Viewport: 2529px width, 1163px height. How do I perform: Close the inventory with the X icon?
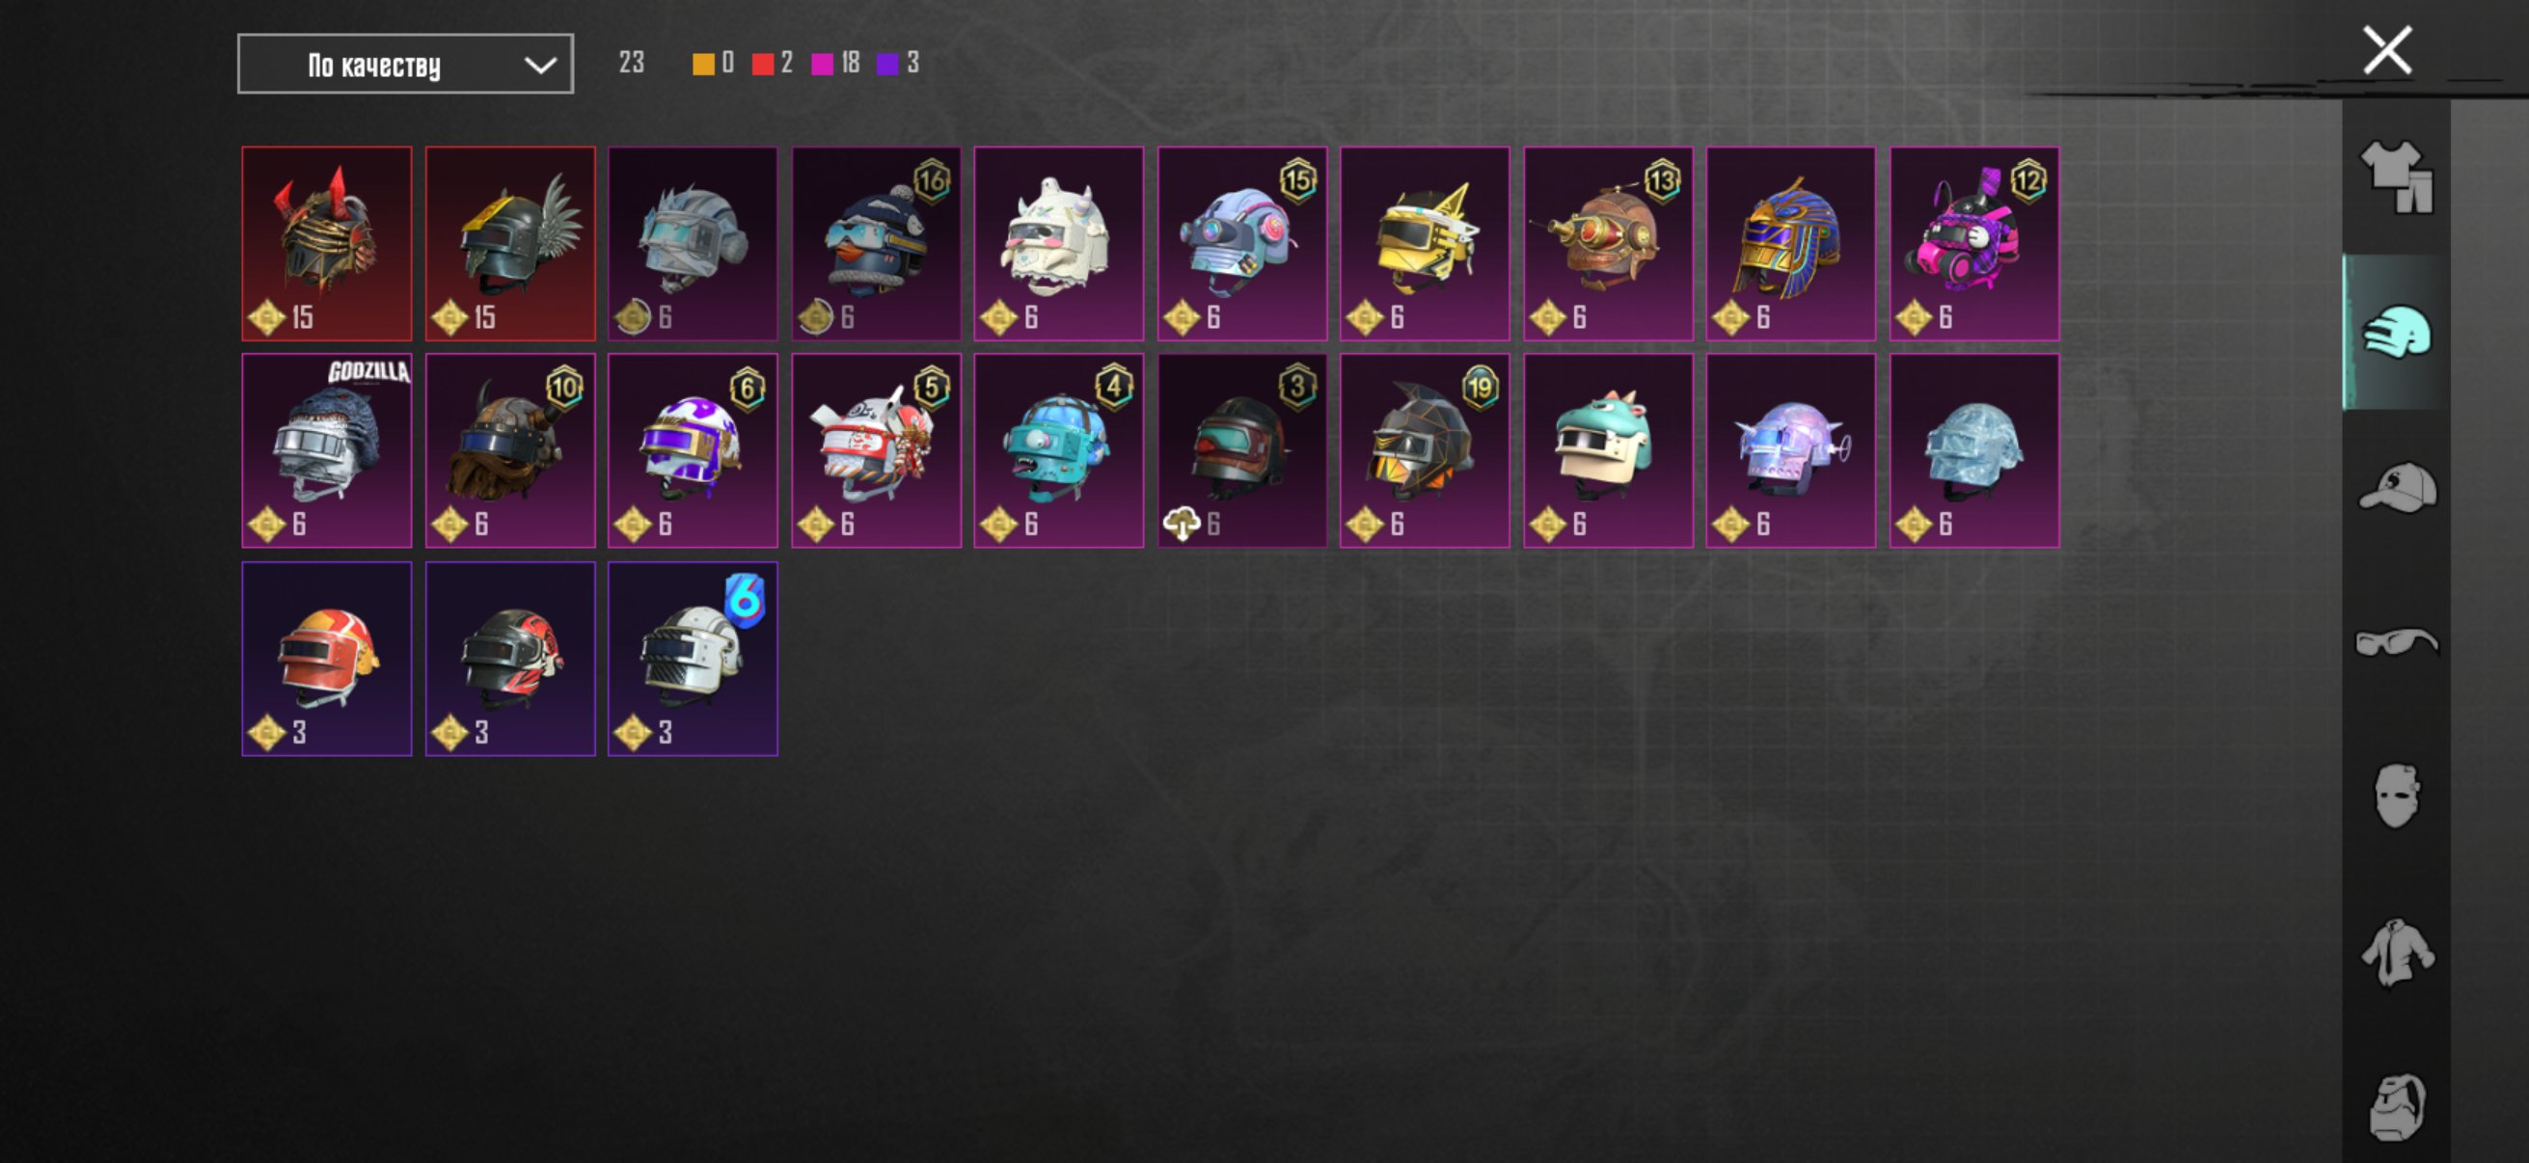pos(2386,50)
